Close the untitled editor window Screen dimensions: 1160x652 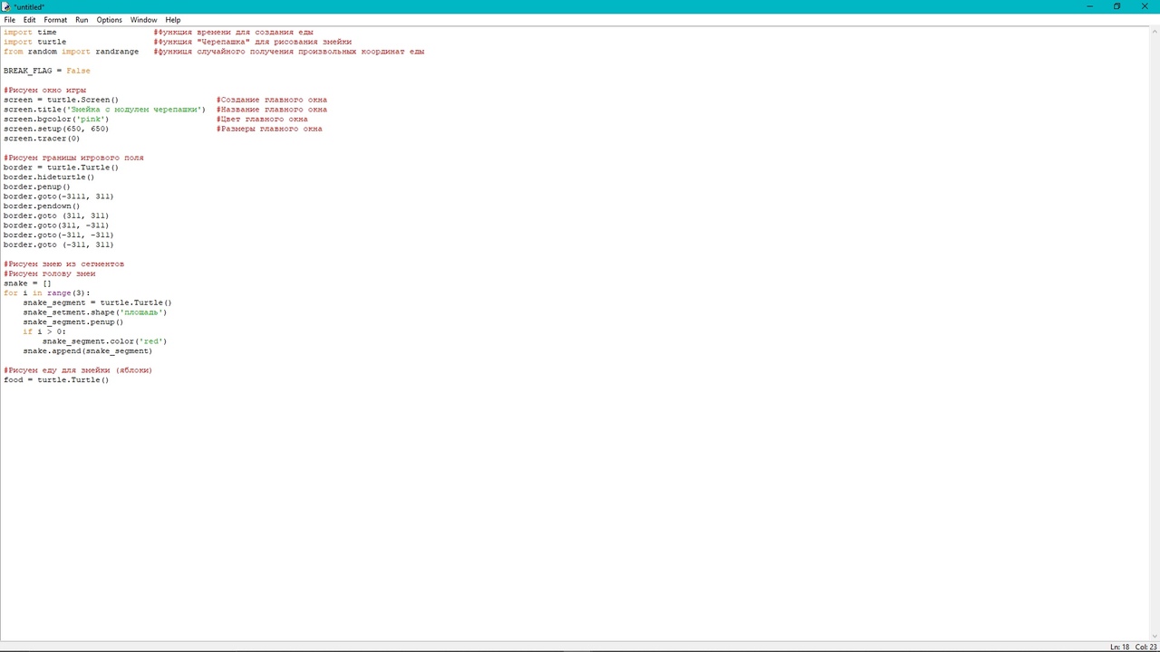[x=1145, y=6]
